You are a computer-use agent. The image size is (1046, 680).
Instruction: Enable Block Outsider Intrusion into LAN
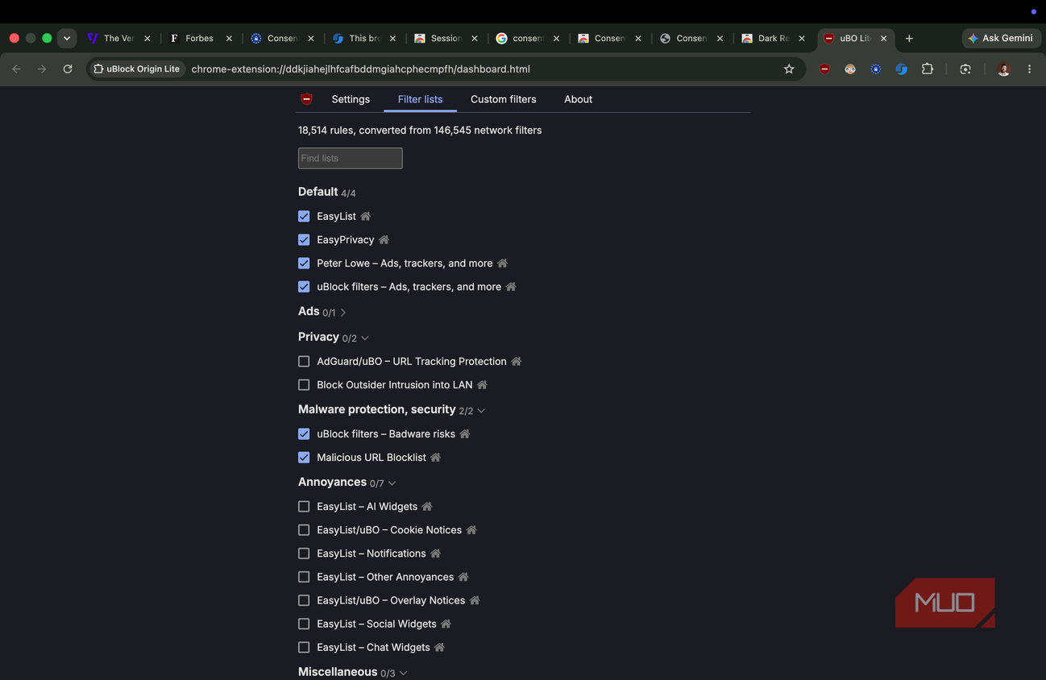(x=304, y=384)
